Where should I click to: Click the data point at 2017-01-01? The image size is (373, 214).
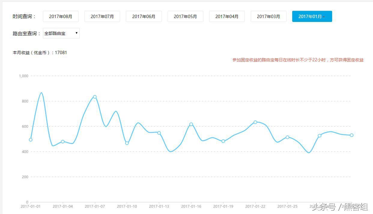31,140
